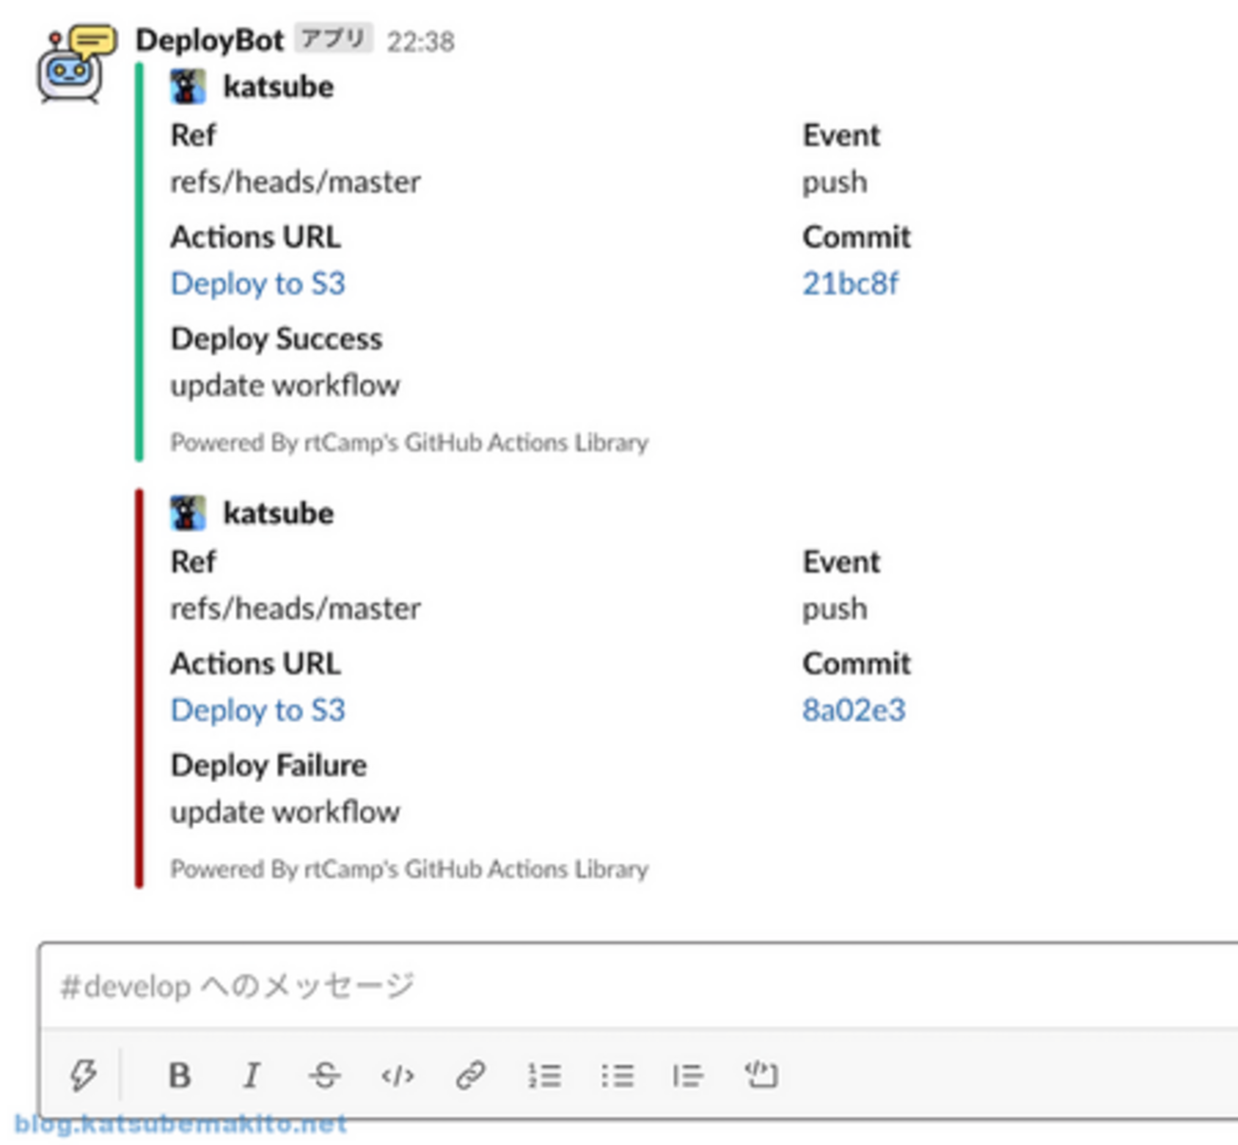Viewport: 1238px width, 1145px height.
Task: Apply blockquote formatting
Action: [688, 1075]
